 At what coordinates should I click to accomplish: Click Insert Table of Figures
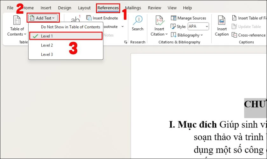pyautogui.click(x=249, y=18)
